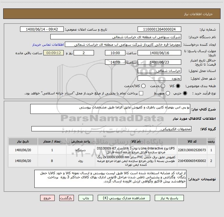Open مشاهده مدارک پیوستی (4) button

(x=124, y=198)
